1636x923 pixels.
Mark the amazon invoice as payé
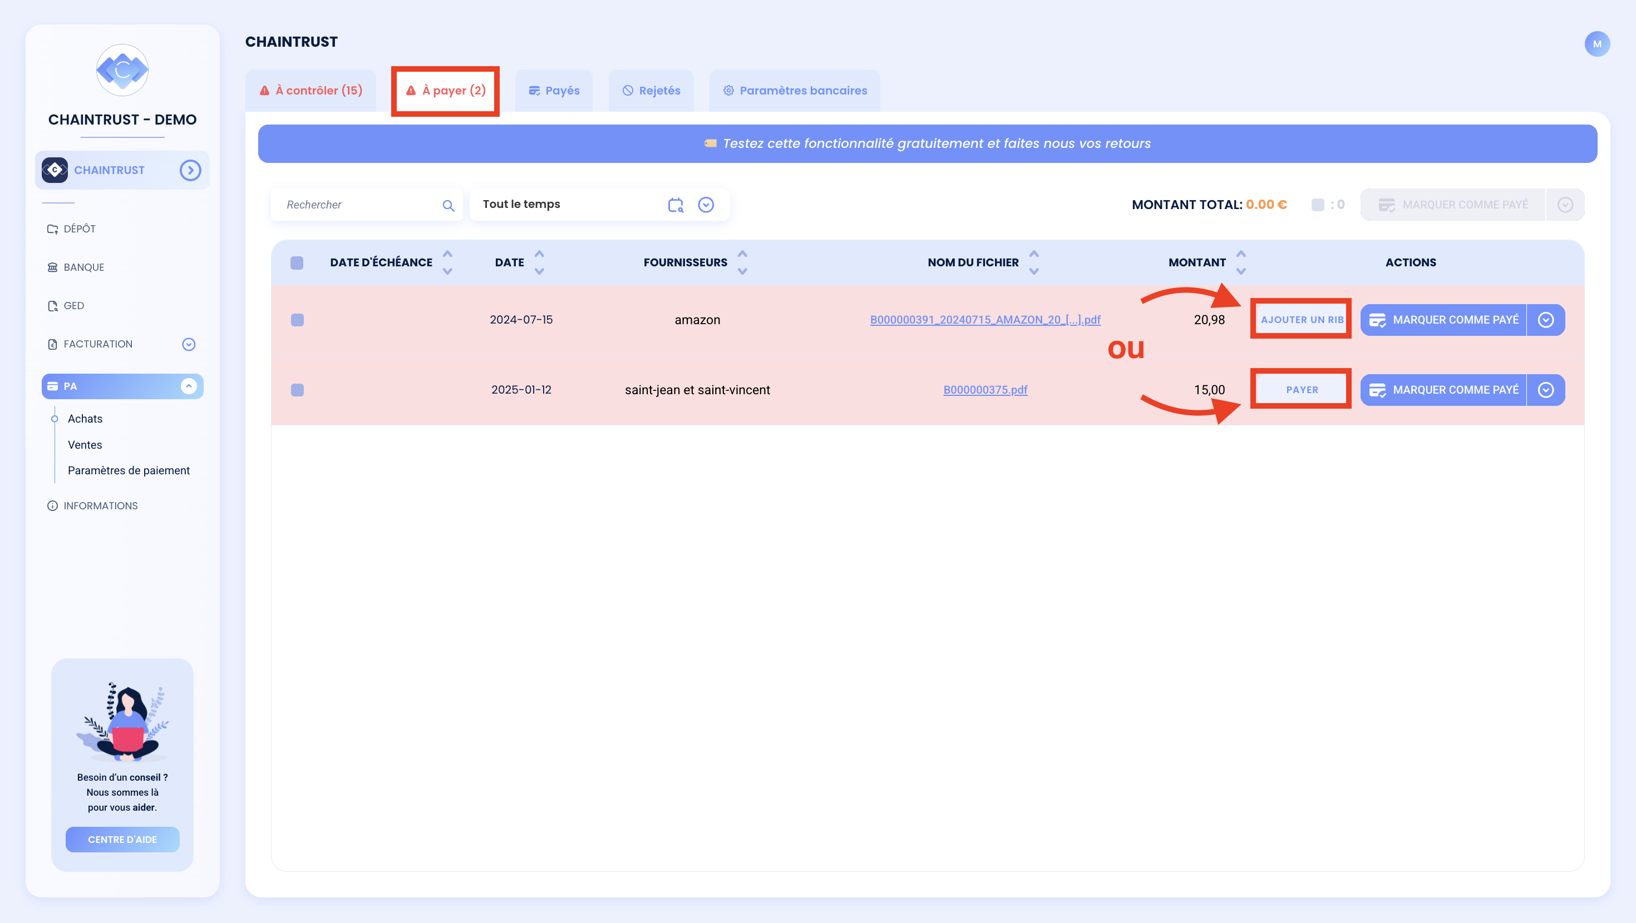tap(1443, 320)
